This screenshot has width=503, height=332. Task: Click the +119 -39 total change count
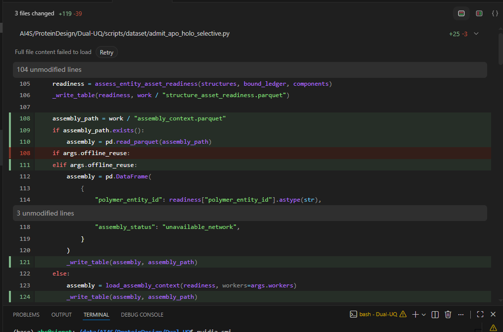coord(70,14)
